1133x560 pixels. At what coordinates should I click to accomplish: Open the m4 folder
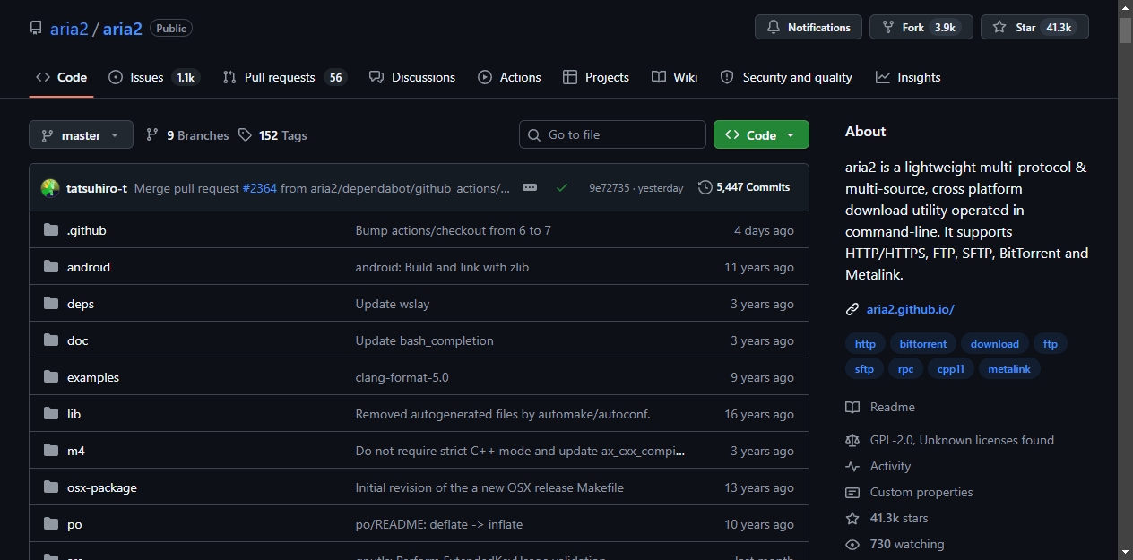pyautogui.click(x=76, y=451)
